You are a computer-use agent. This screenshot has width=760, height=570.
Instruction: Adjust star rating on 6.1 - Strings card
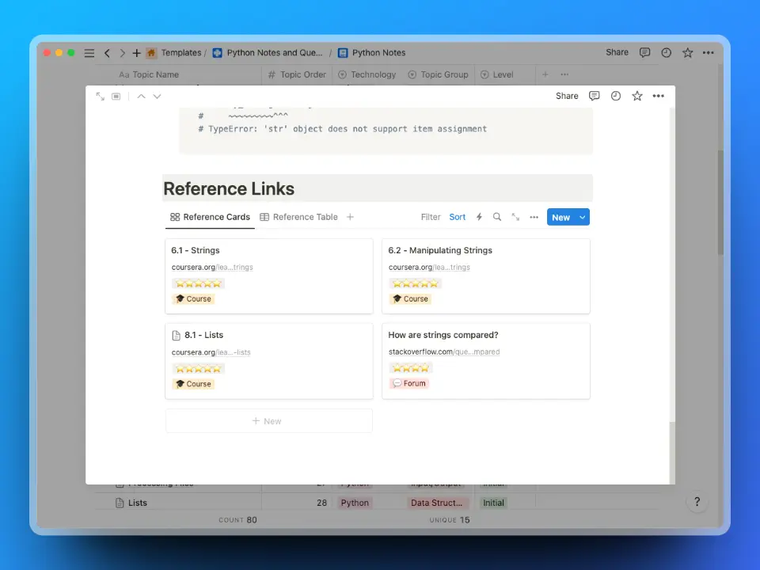198,283
